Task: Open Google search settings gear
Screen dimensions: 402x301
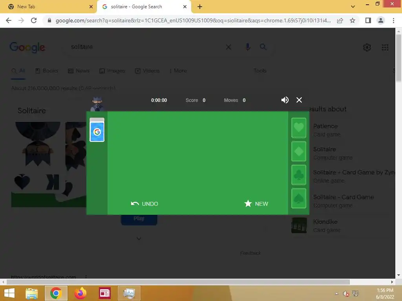Action: [367, 47]
